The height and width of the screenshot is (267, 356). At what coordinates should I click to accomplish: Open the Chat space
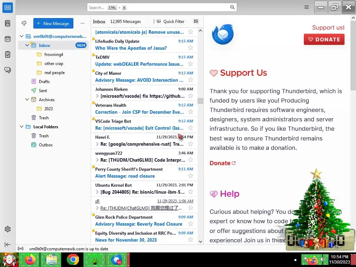point(8,70)
